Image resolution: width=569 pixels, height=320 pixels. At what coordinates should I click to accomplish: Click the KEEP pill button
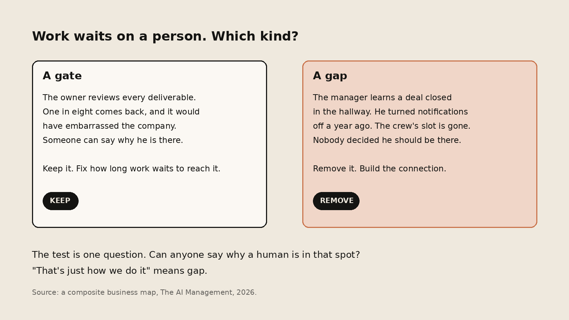tap(60, 201)
